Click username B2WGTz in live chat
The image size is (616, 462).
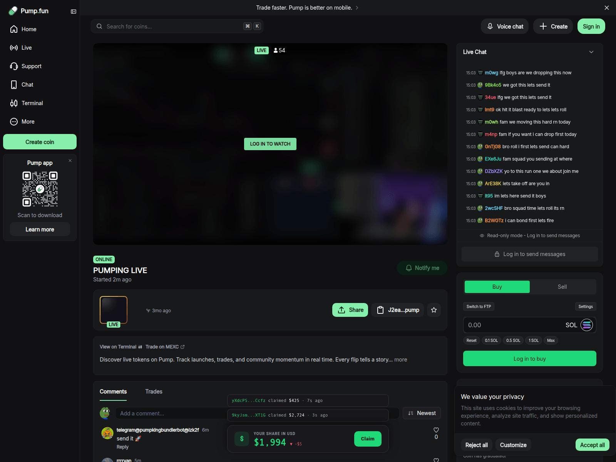494,221
